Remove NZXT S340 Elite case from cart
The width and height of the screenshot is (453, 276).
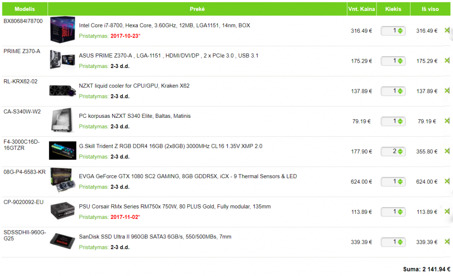[447, 121]
